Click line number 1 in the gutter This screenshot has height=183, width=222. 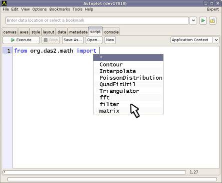(x=8, y=51)
